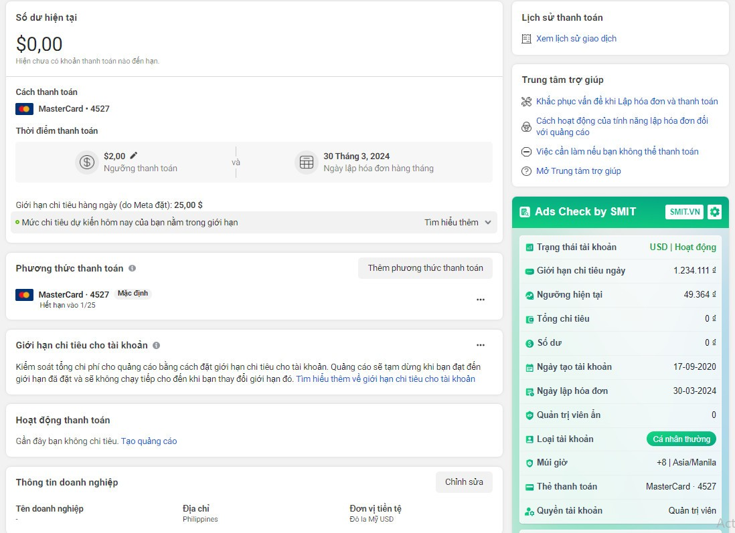This screenshot has height=533, width=735.
Task: Open Mở Trung tâm trợ giúp link
Action: 578,171
